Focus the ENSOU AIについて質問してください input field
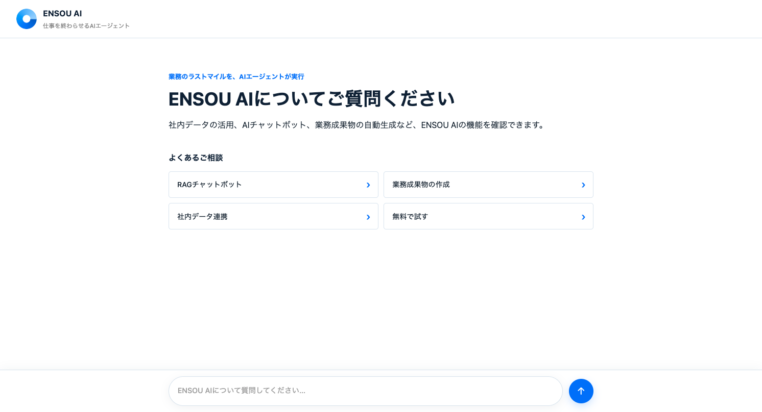 point(366,391)
